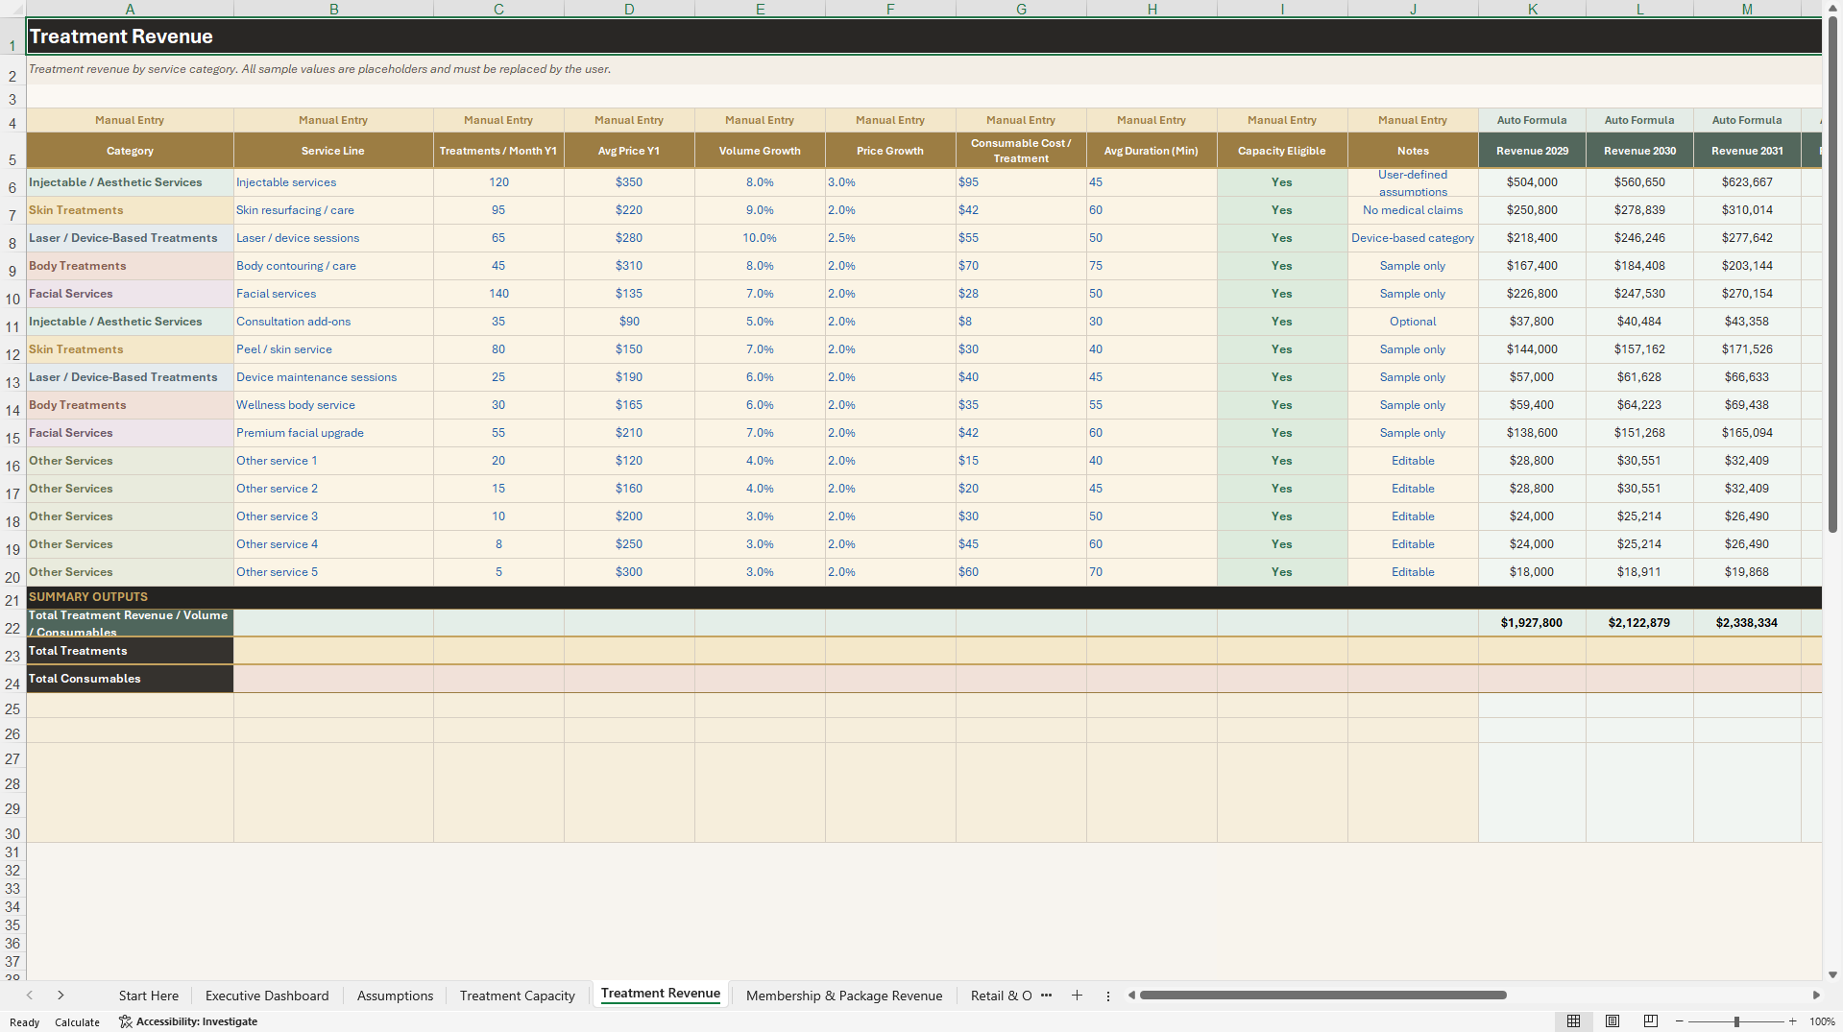
Task: Open the Assumptions sheet tab
Action: (x=395, y=996)
